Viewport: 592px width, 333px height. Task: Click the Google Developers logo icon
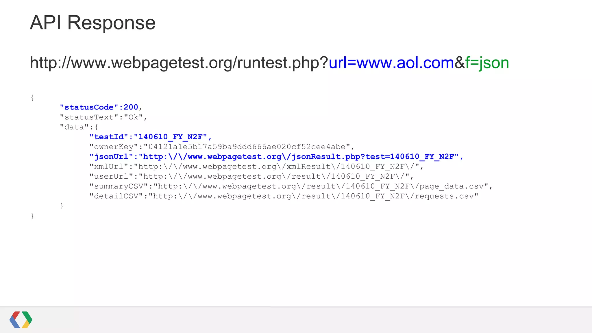(21, 320)
